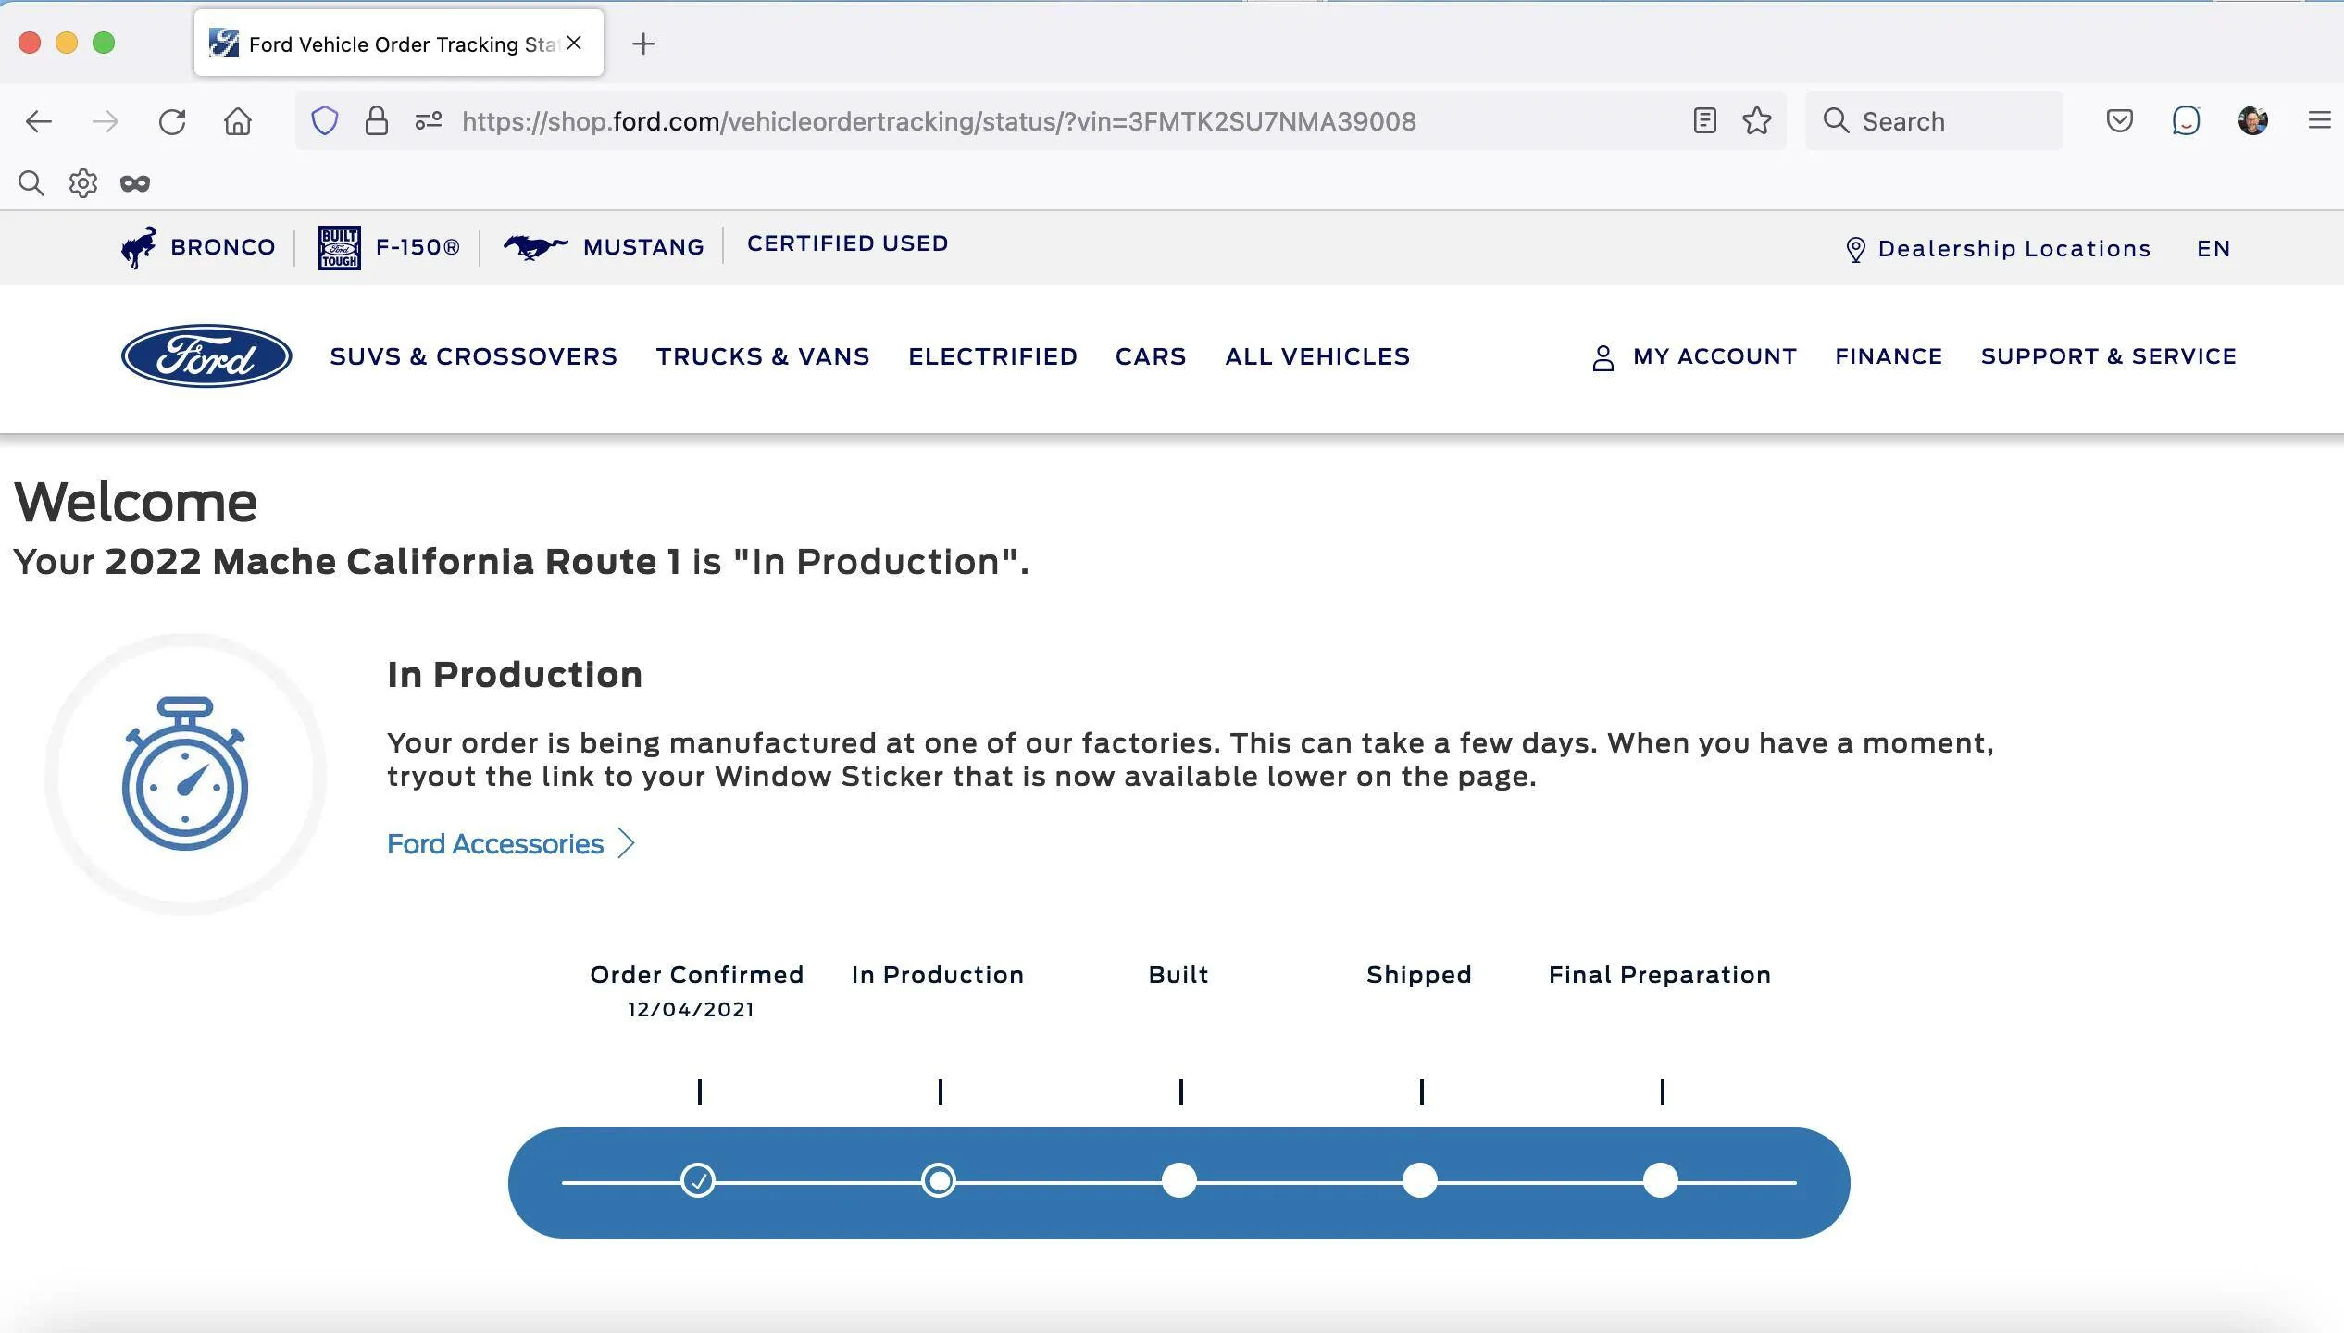Screen dimensions: 2344x1333
Task: Click the 12/04/2021 order date
Action: pyautogui.click(x=691, y=1010)
